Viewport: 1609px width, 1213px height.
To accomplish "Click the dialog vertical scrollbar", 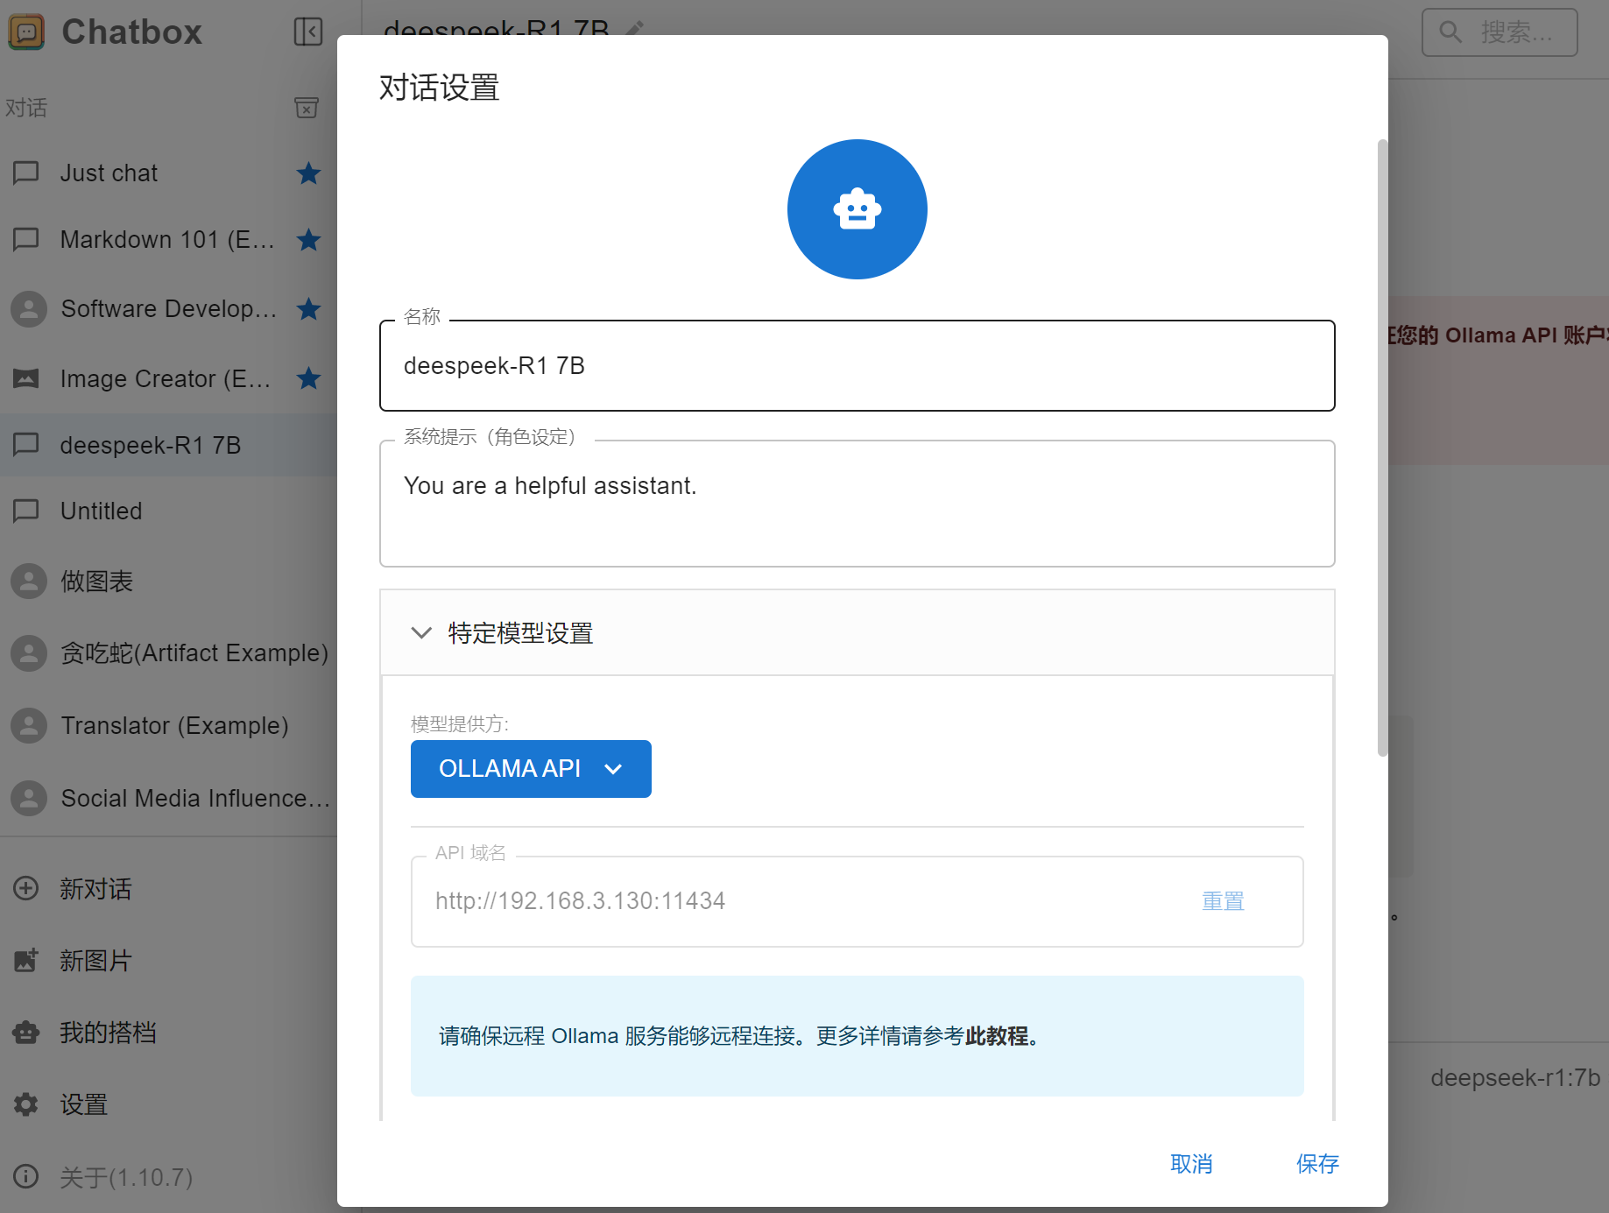I will click(x=1382, y=447).
